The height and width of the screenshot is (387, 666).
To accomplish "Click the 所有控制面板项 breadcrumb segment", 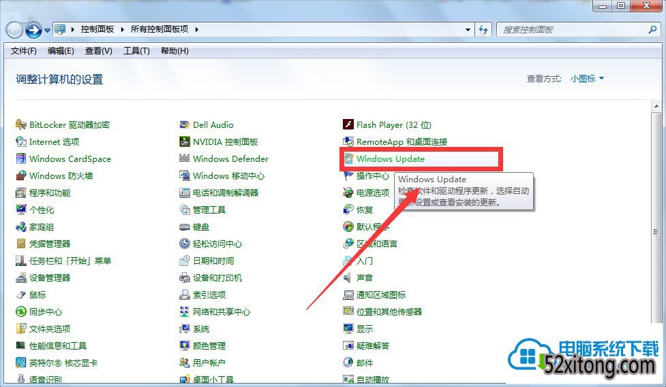I will [x=160, y=29].
